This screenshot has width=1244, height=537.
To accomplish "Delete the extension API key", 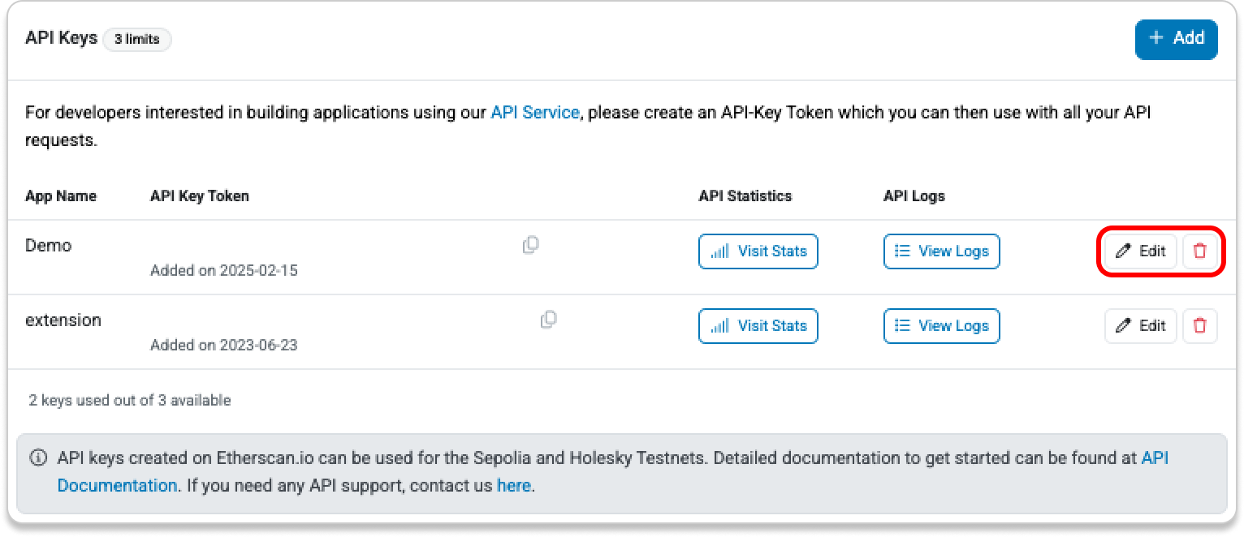I will [1199, 326].
